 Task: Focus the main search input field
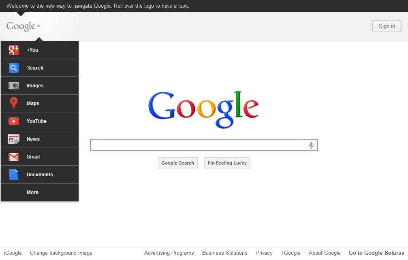coord(204,145)
